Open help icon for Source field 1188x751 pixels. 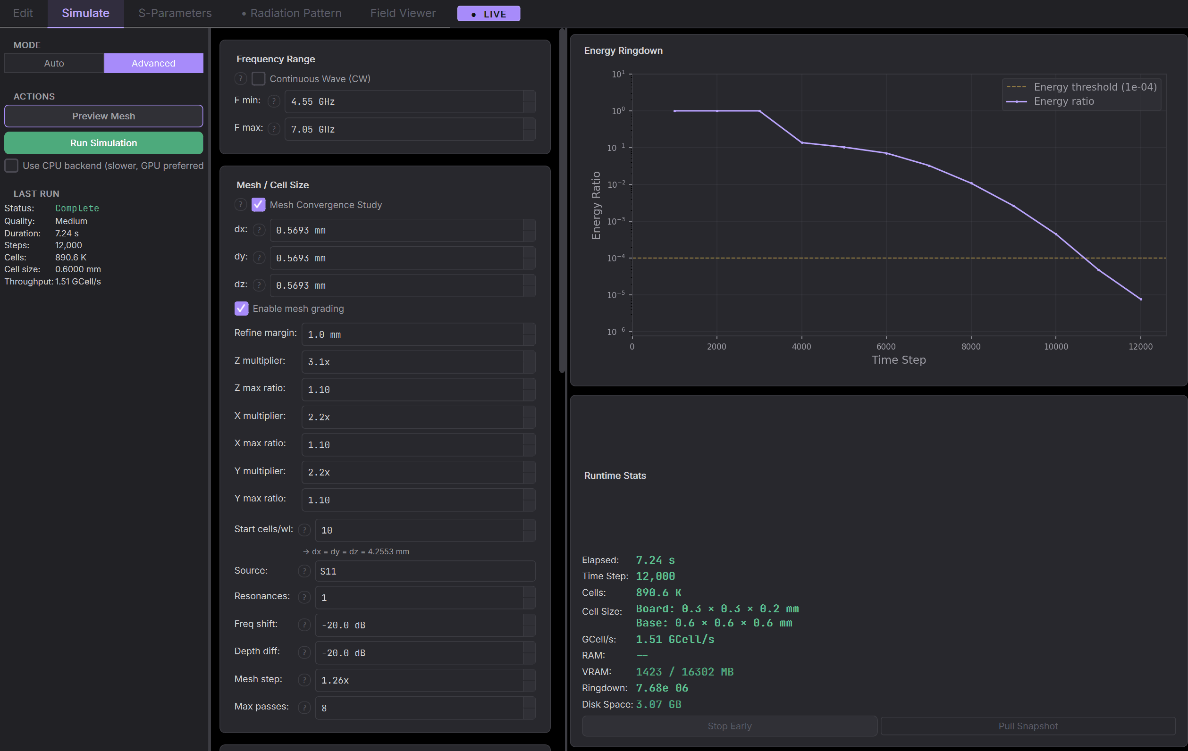coord(304,571)
